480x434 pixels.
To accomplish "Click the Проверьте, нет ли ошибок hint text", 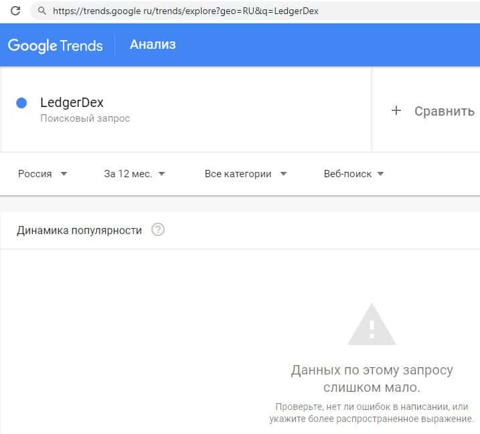I will [x=372, y=413].
